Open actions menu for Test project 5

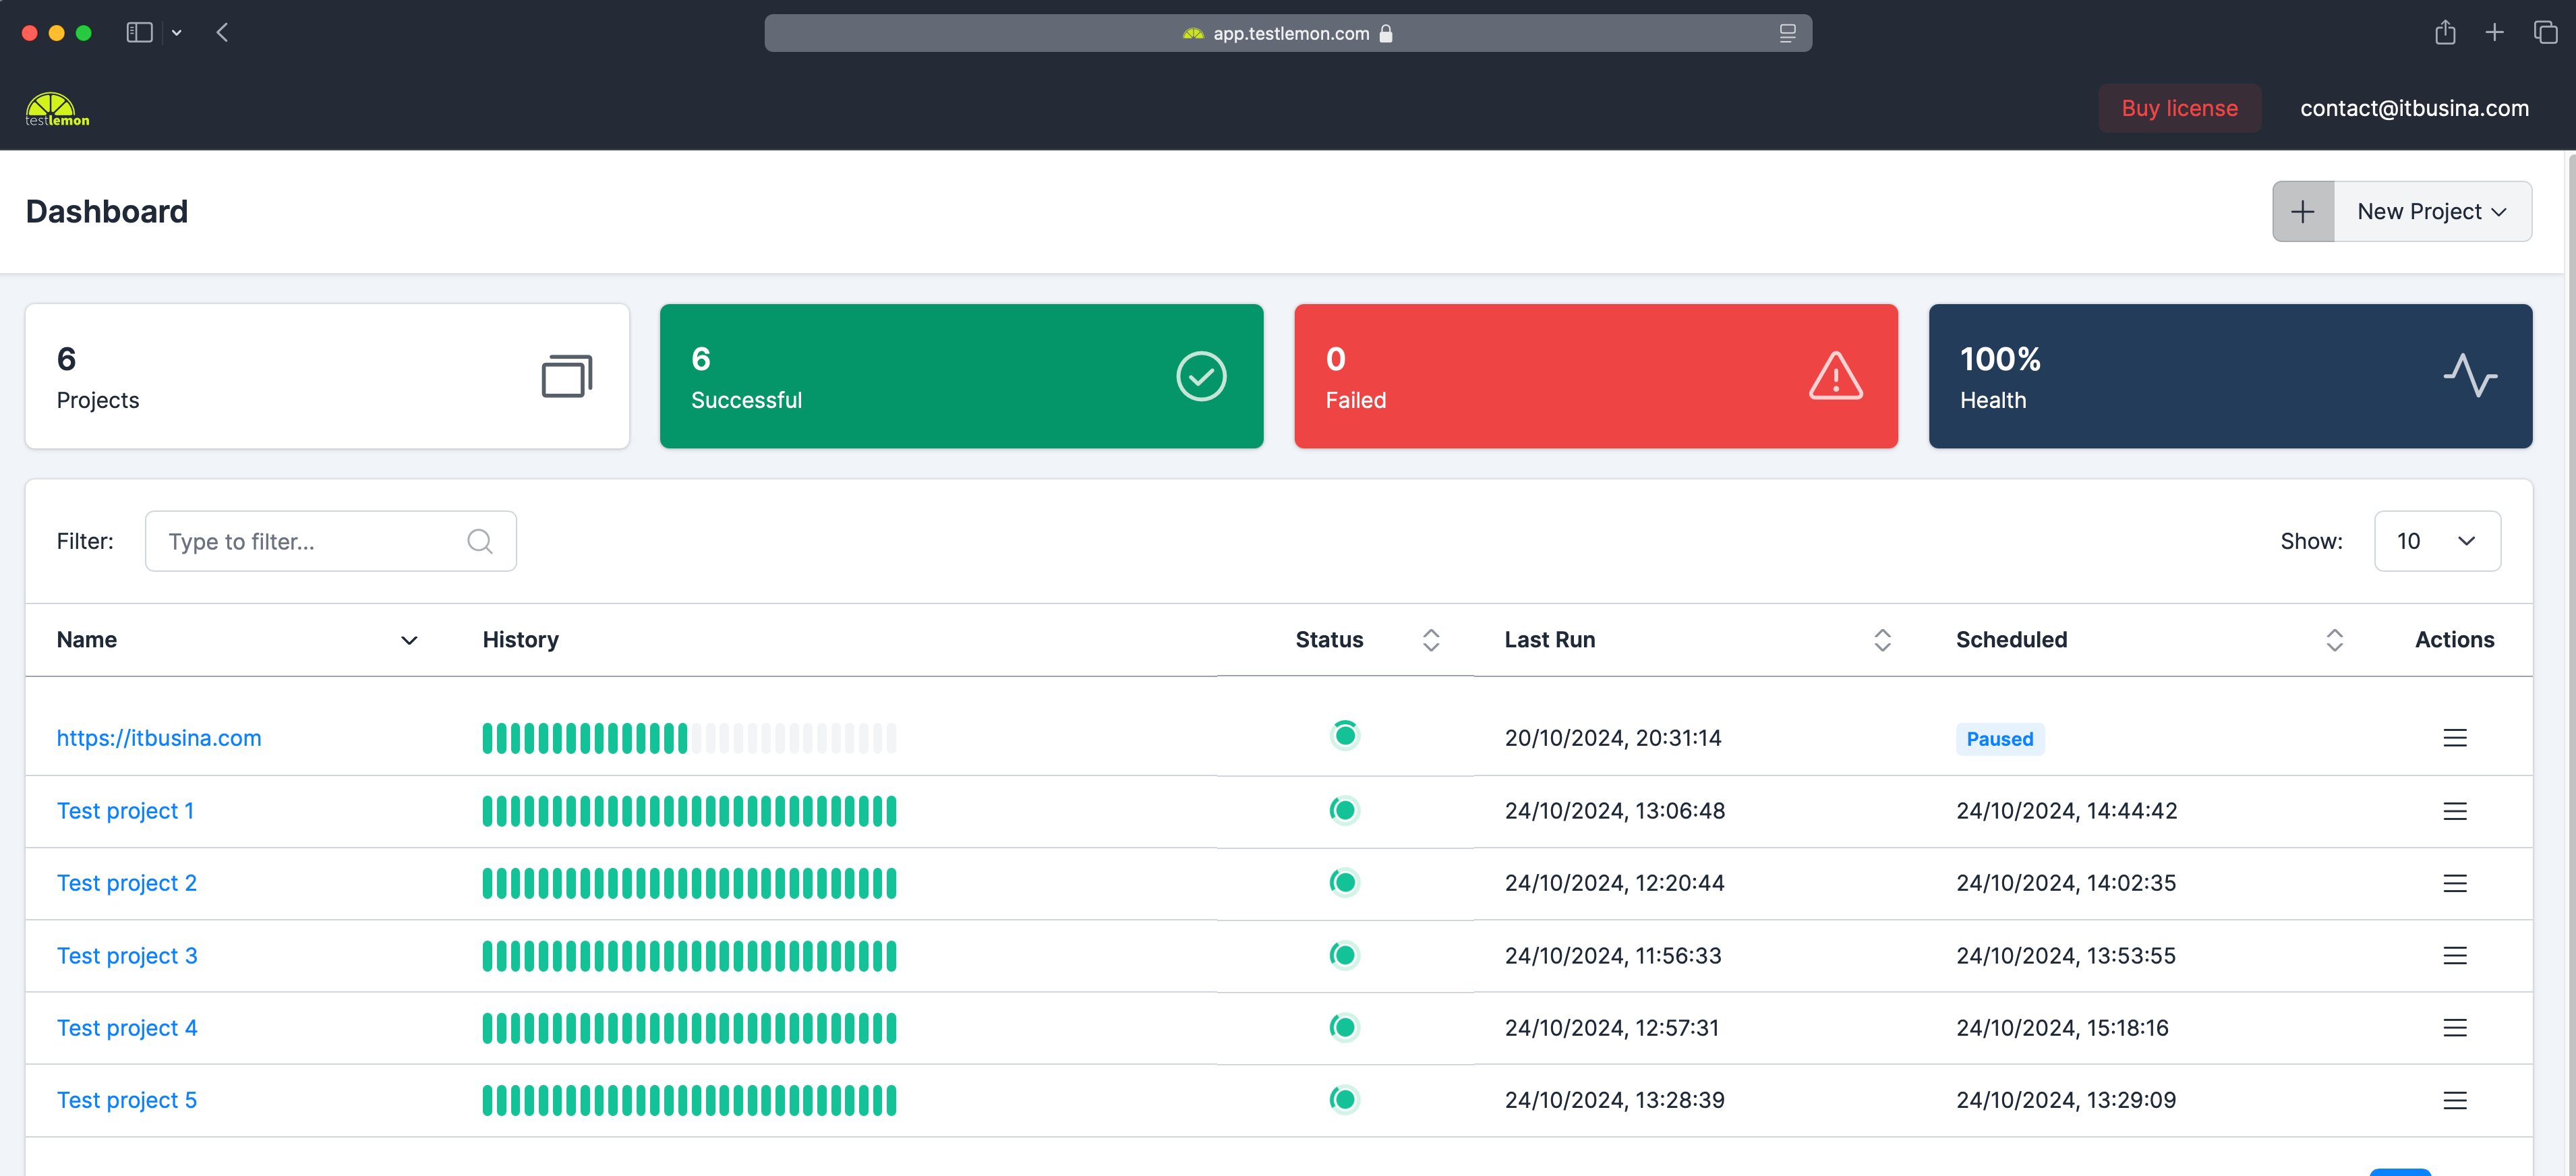click(x=2454, y=1100)
